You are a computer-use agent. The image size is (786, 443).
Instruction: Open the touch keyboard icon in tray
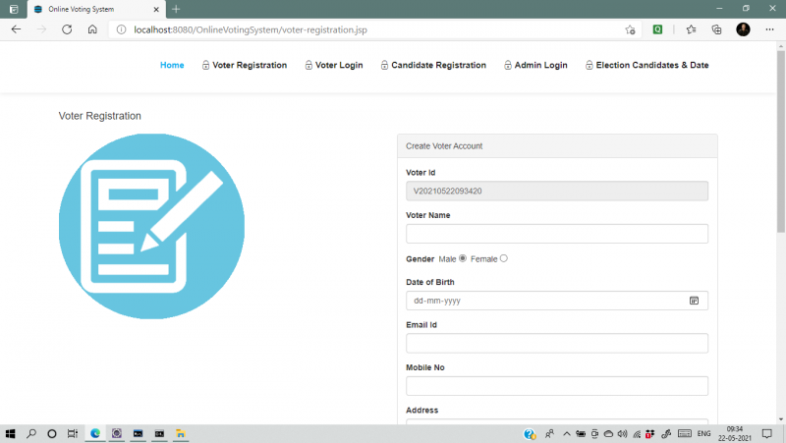[685, 433]
